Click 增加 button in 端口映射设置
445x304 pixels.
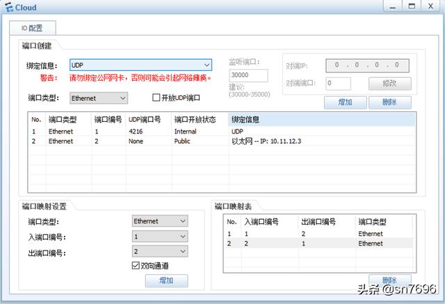coord(166,281)
